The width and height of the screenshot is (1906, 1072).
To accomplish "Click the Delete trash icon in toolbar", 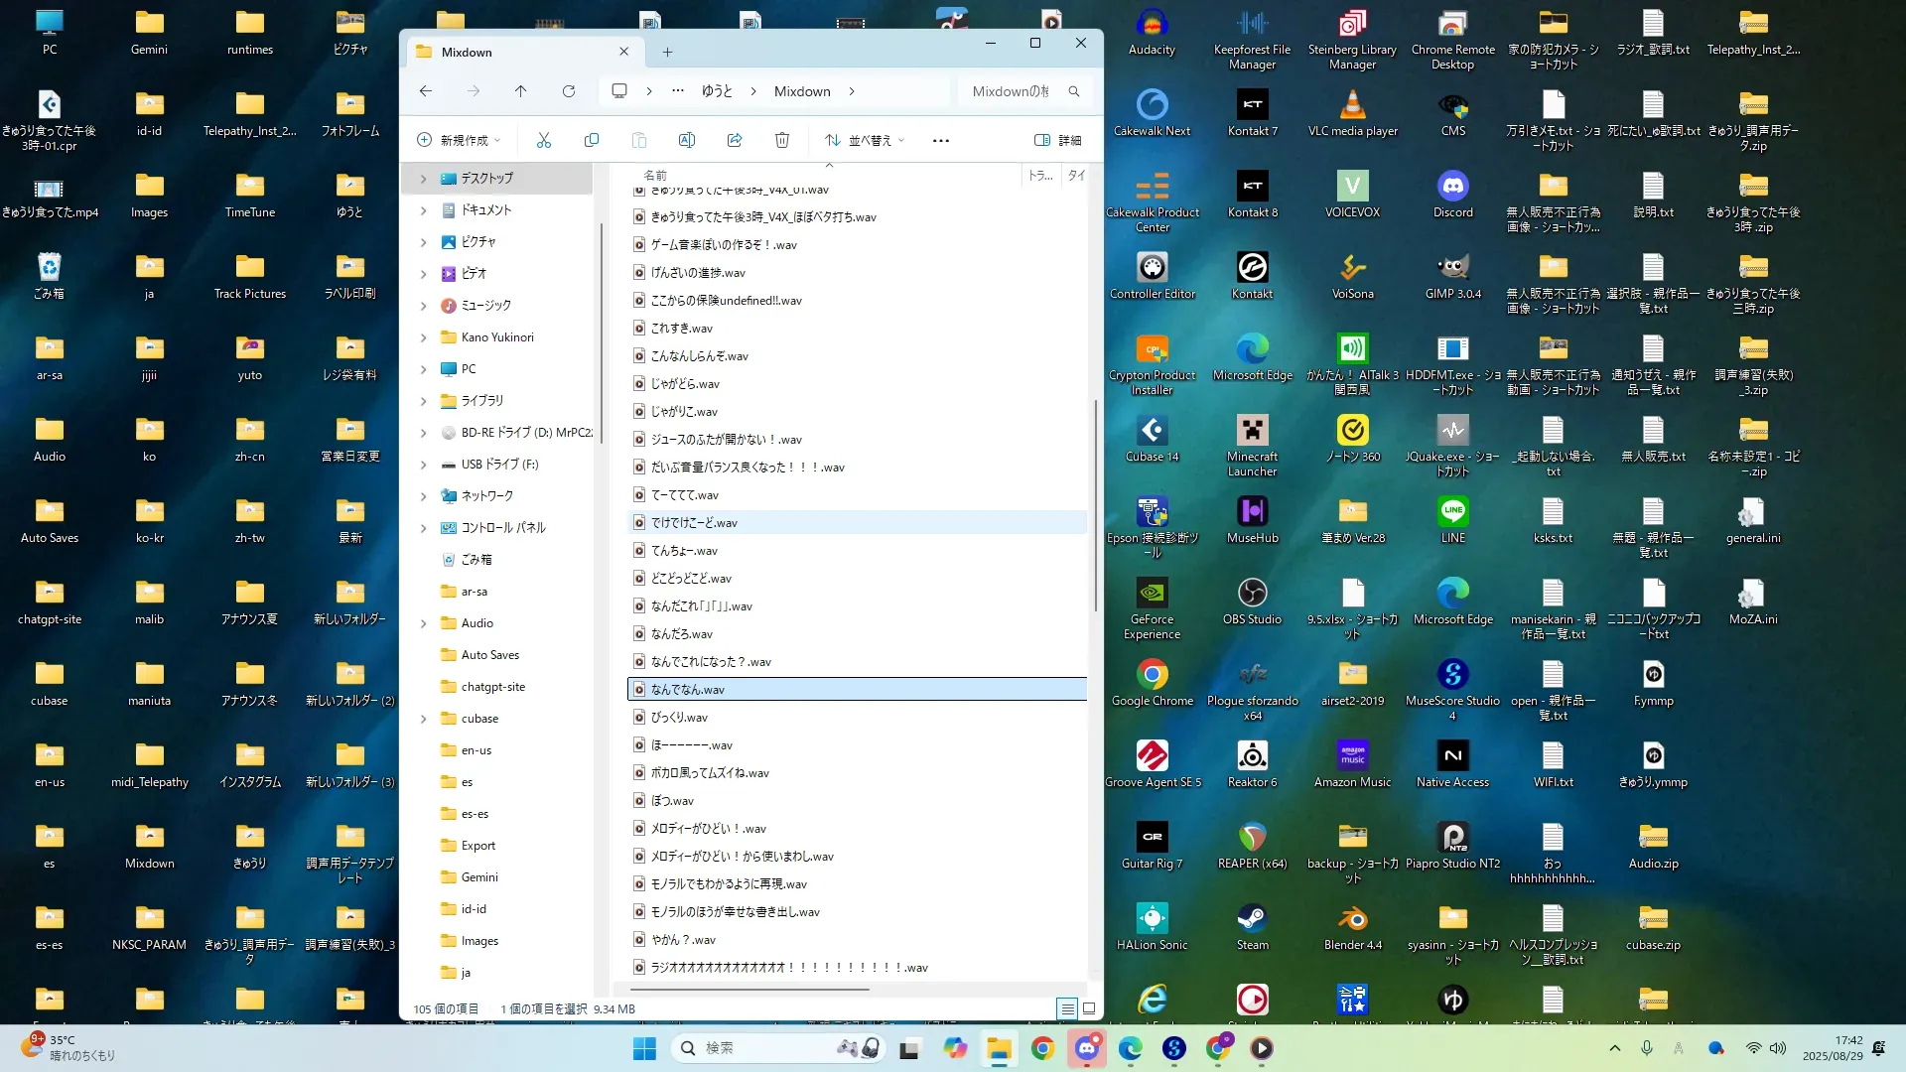I will coord(782,140).
